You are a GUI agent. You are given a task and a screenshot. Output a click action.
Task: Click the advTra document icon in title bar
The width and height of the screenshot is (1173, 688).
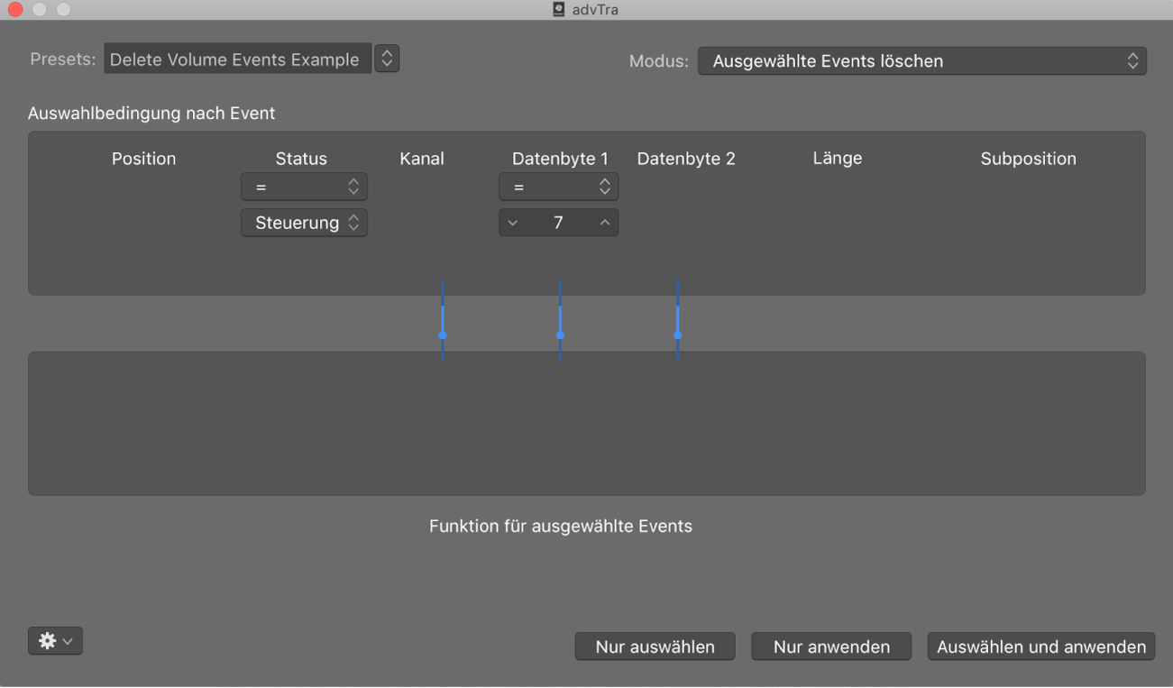point(559,10)
